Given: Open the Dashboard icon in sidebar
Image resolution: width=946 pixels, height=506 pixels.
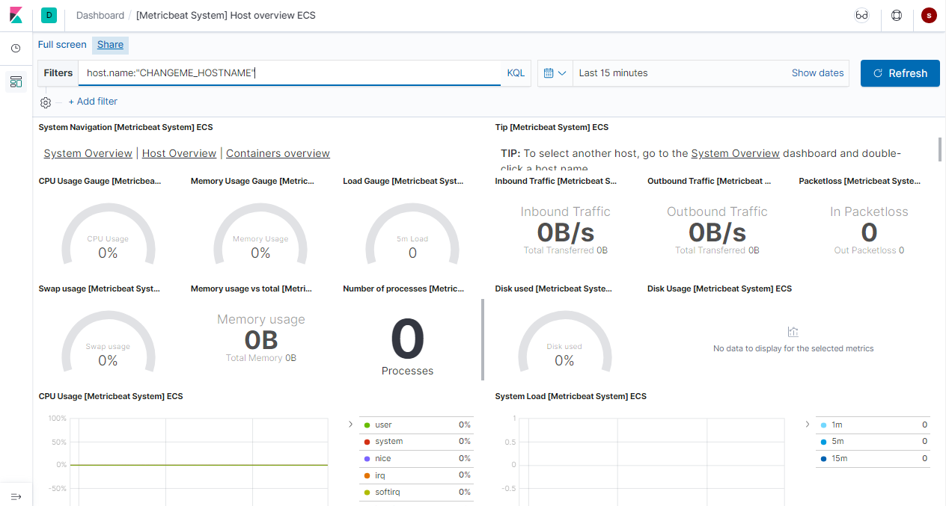Looking at the screenshot, I should pyautogui.click(x=16, y=81).
